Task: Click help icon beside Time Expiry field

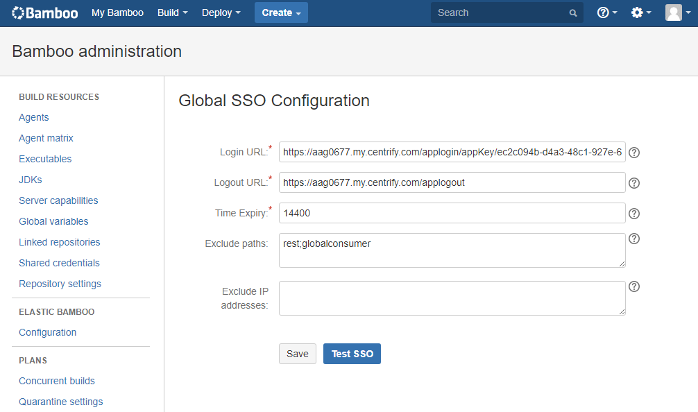Action: click(x=633, y=214)
